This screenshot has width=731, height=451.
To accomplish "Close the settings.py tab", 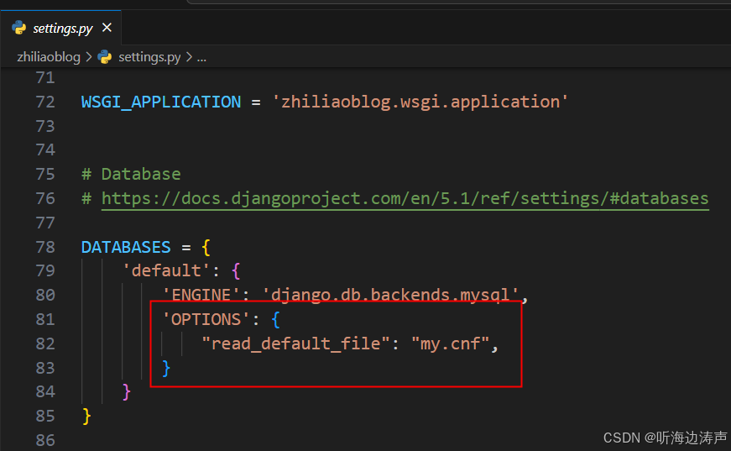I will tap(107, 28).
